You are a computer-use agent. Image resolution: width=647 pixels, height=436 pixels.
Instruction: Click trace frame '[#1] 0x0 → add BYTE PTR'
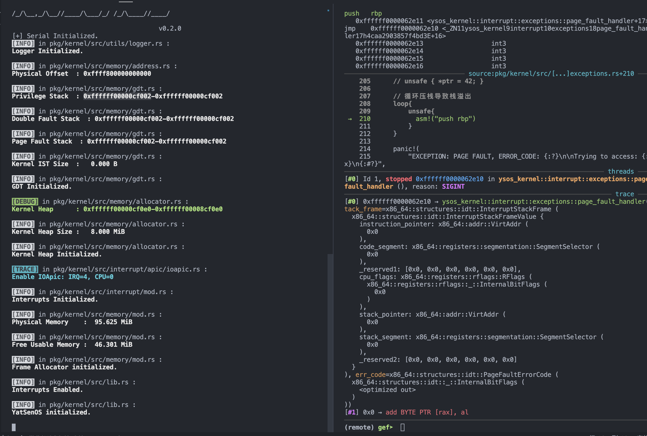tap(406, 412)
